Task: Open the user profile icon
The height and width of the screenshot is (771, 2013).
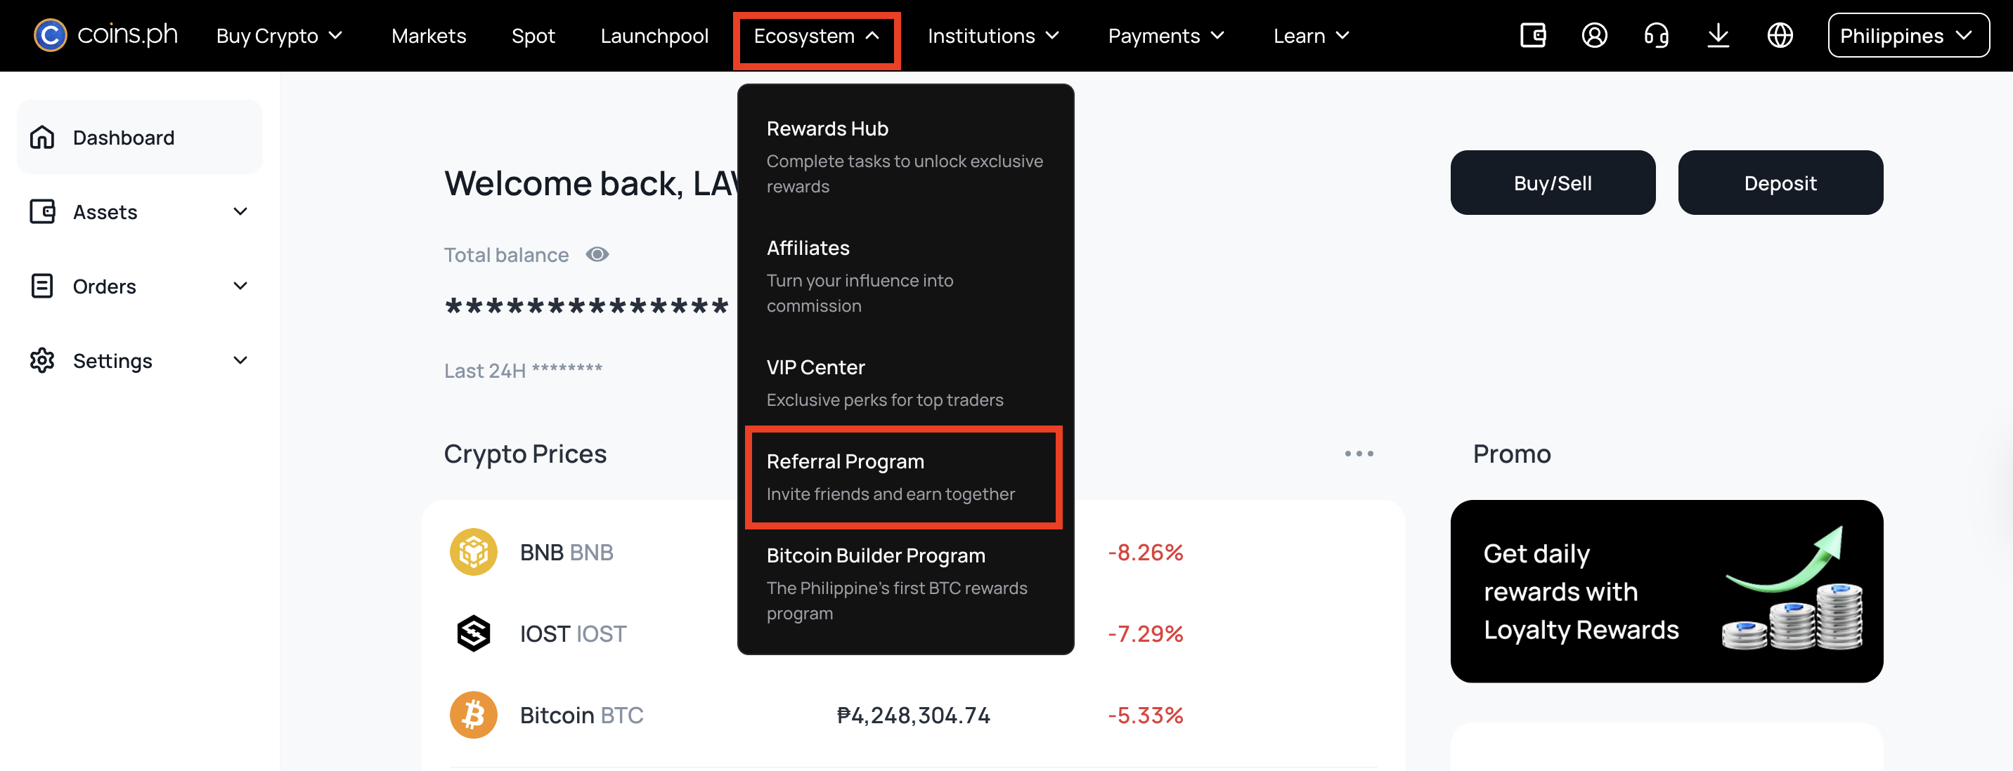Action: (x=1594, y=35)
